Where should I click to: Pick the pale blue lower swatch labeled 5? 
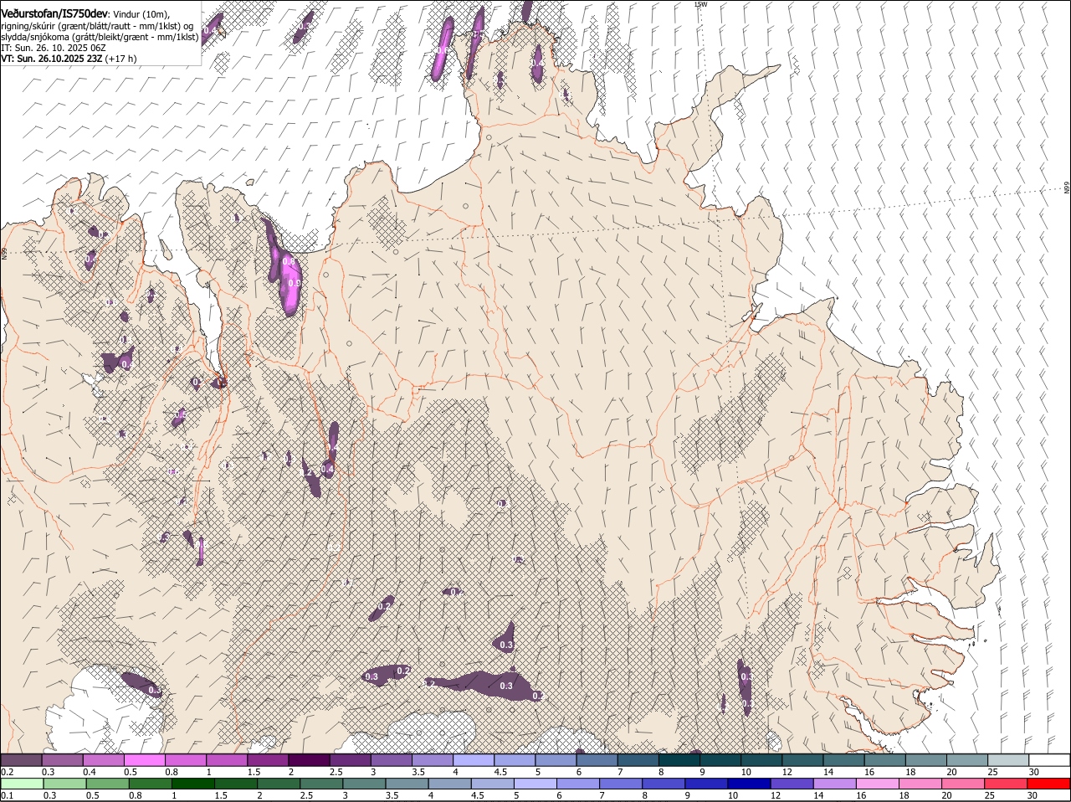click(535, 784)
